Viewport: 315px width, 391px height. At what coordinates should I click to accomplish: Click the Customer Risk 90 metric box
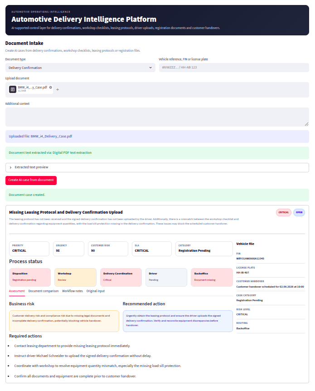click(108, 249)
